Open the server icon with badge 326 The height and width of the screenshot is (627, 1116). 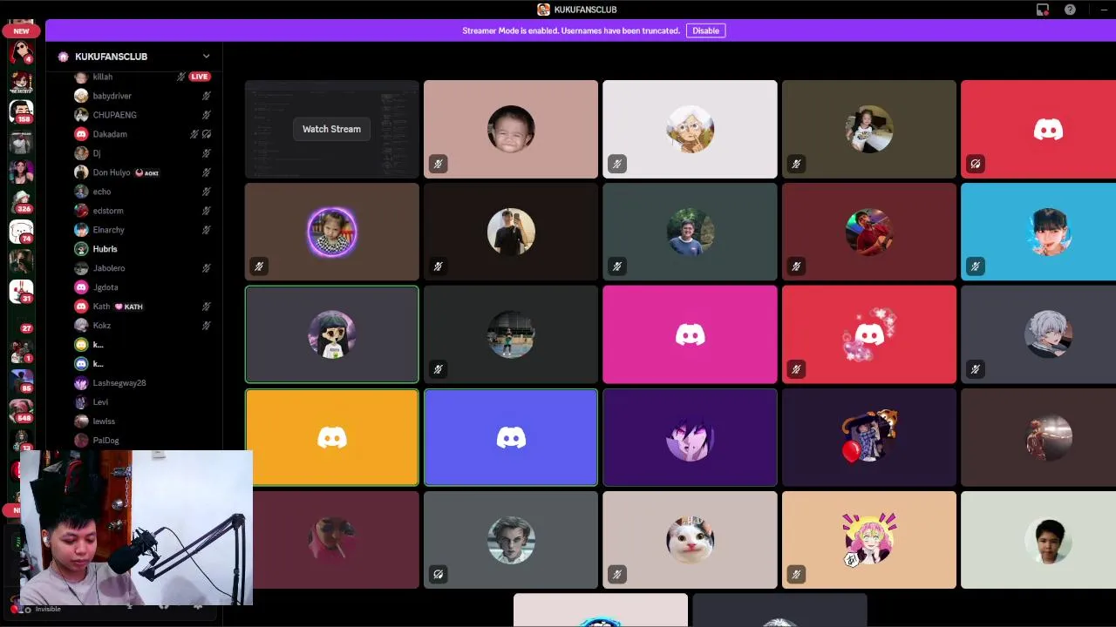pyautogui.click(x=21, y=201)
